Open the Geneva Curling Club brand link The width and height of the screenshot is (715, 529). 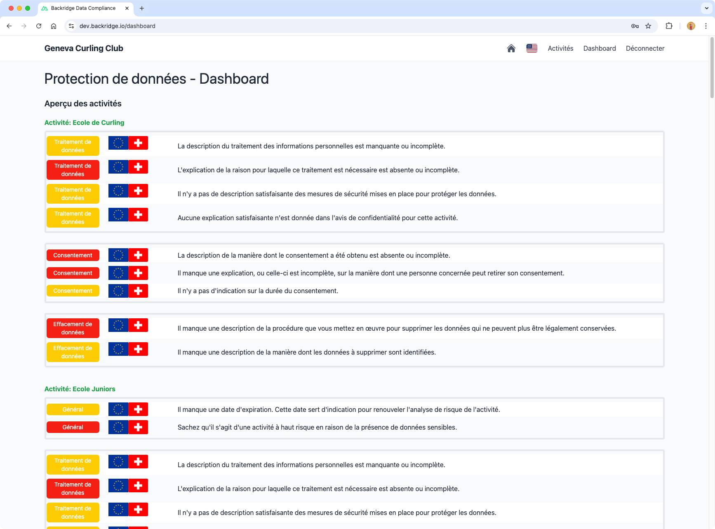click(x=84, y=48)
